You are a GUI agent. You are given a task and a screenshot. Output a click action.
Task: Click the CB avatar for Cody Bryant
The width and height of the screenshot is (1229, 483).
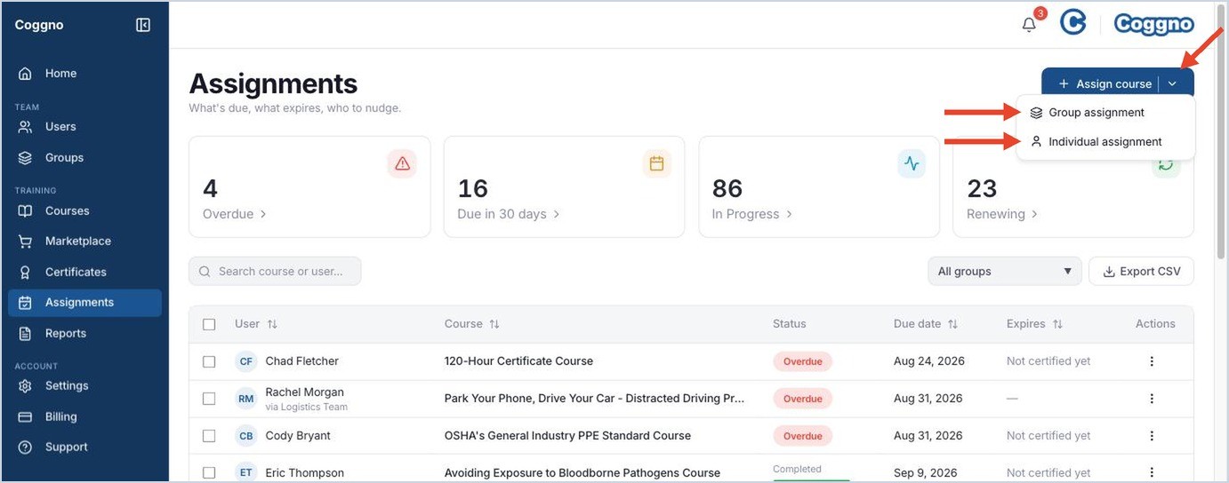[246, 436]
